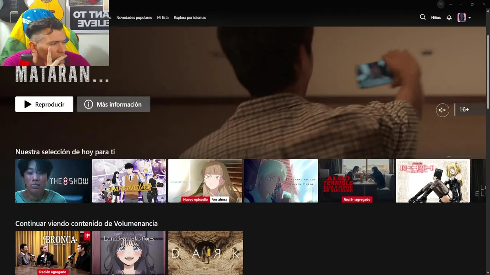The width and height of the screenshot is (490, 275).
Task: Open the notifications bell
Action: [449, 18]
